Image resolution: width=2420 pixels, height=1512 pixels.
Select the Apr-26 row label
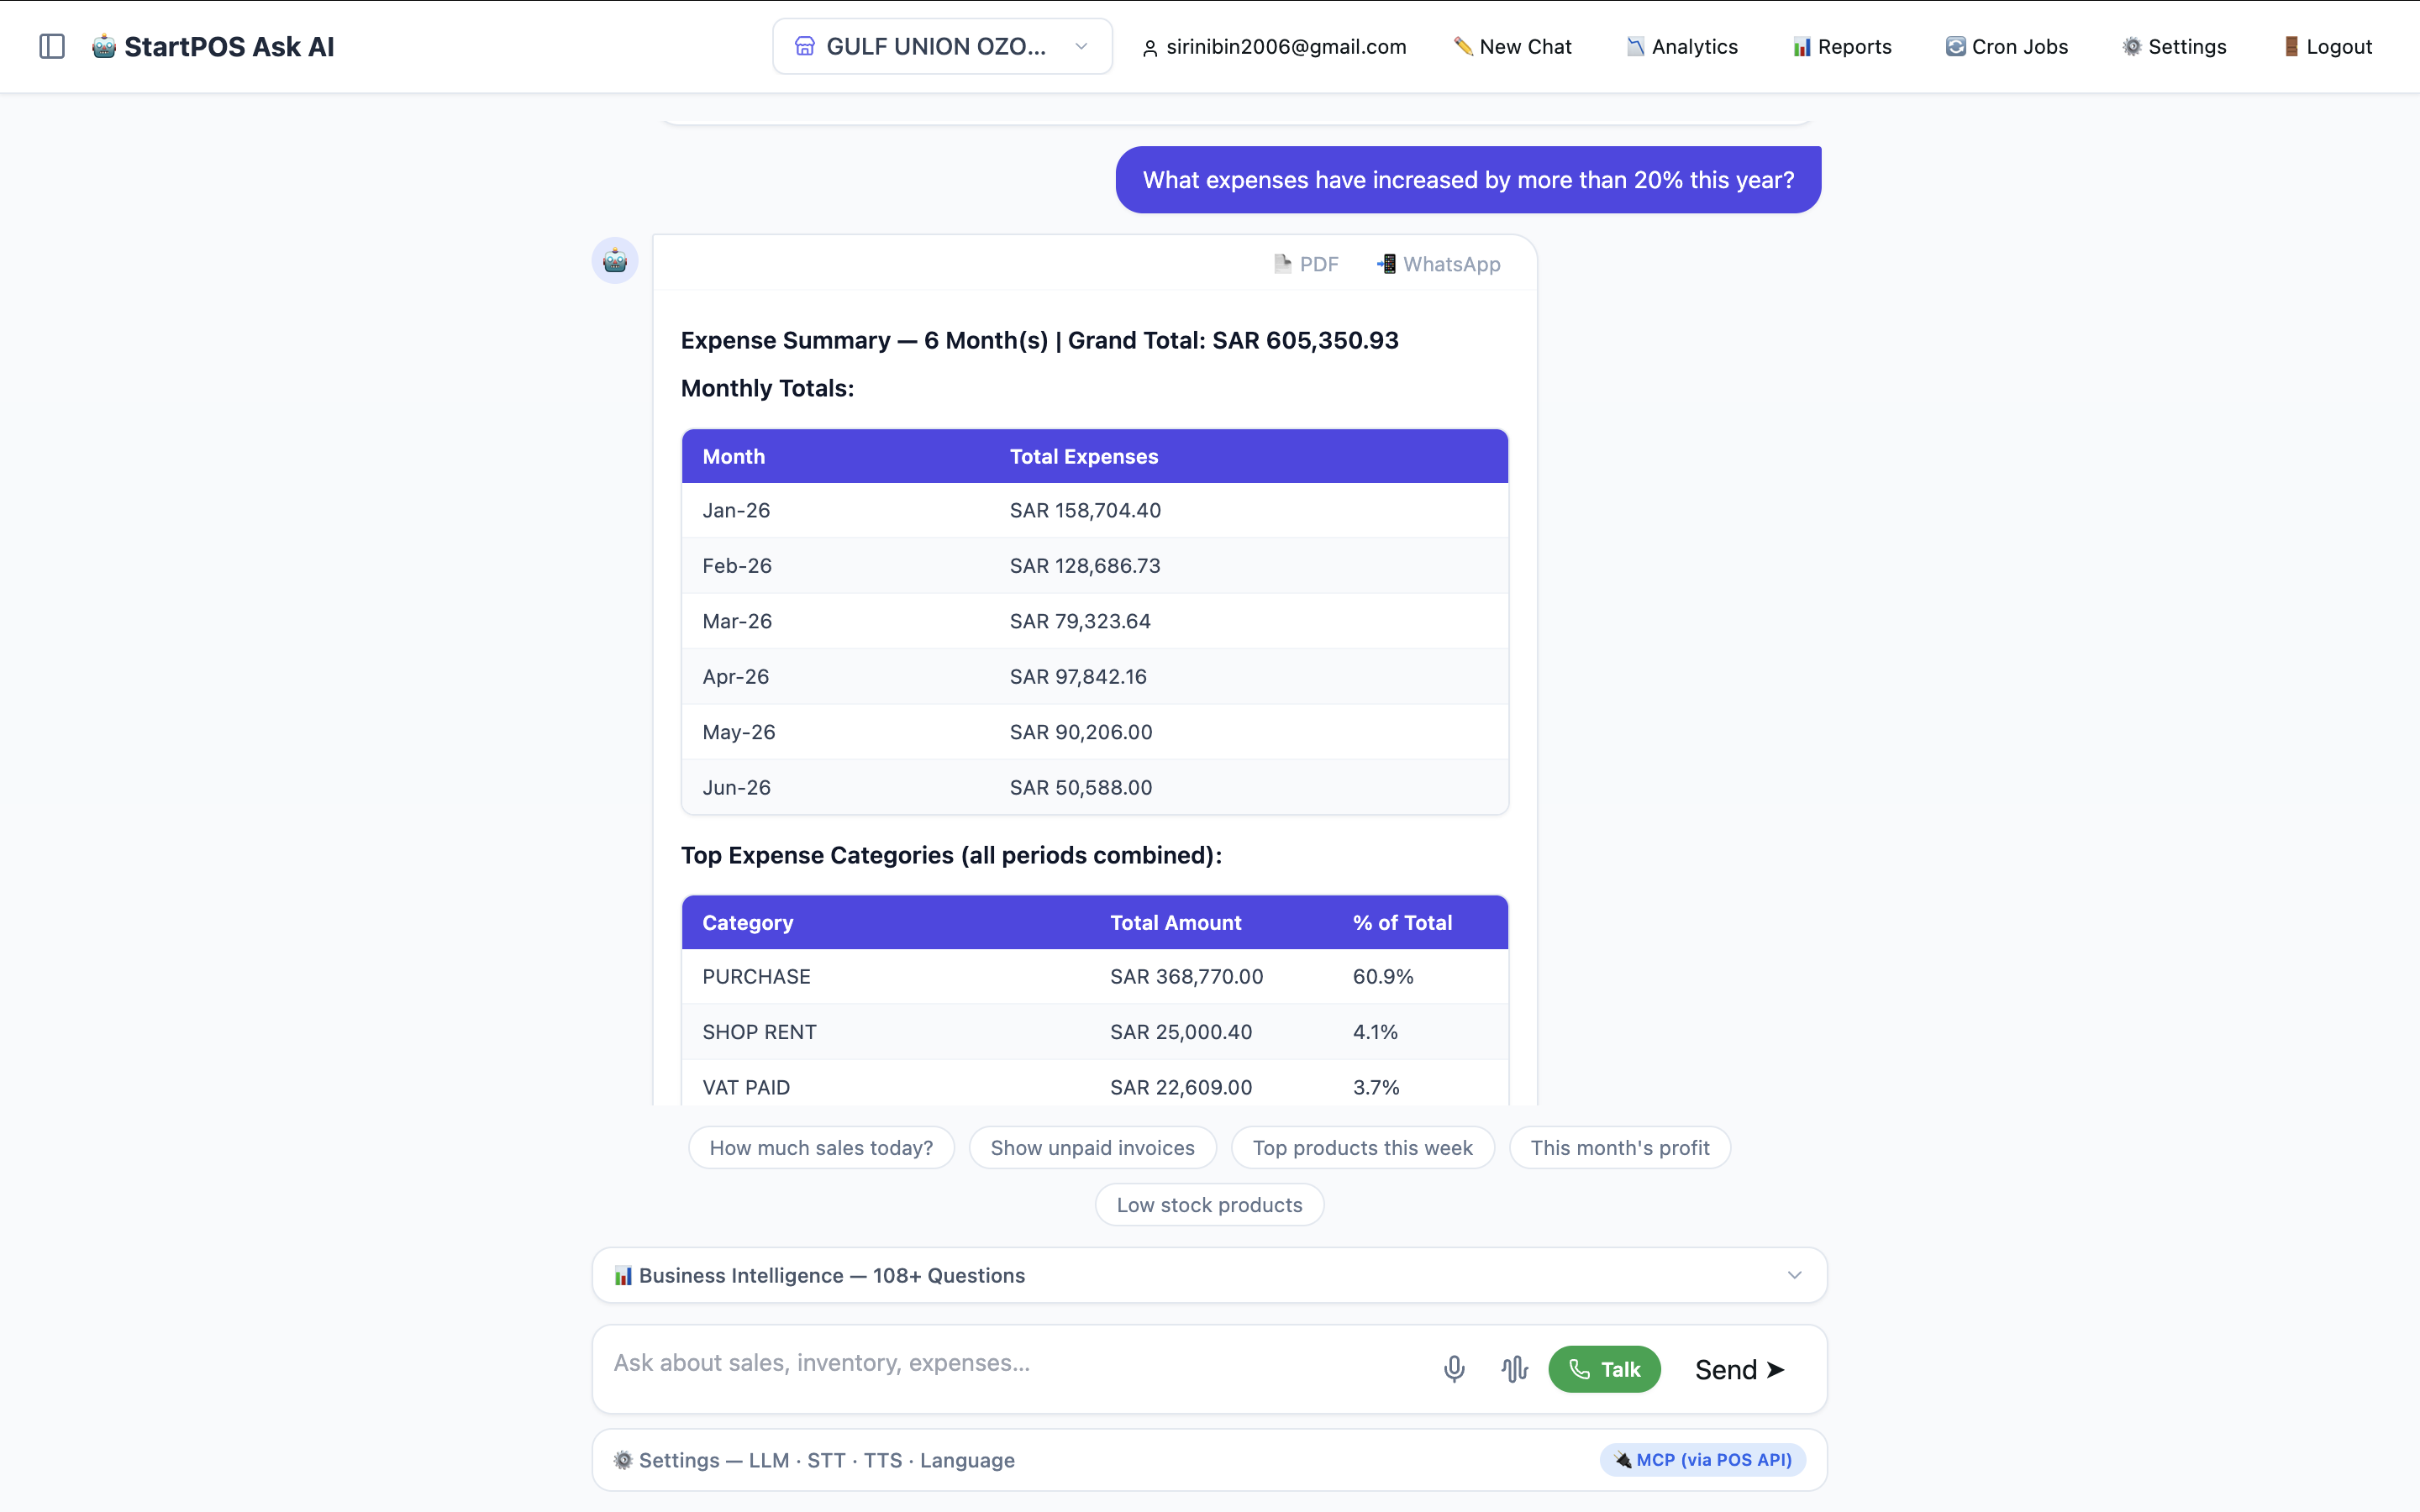tap(736, 677)
